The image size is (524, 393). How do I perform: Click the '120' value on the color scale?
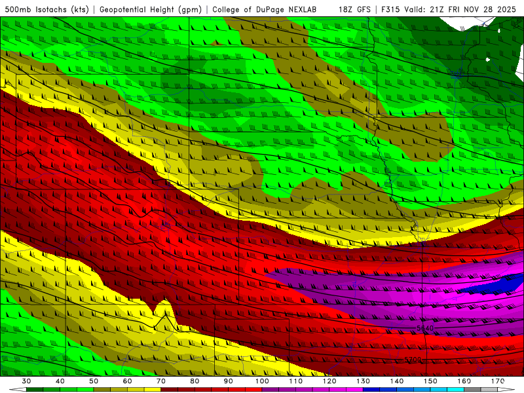(329, 381)
